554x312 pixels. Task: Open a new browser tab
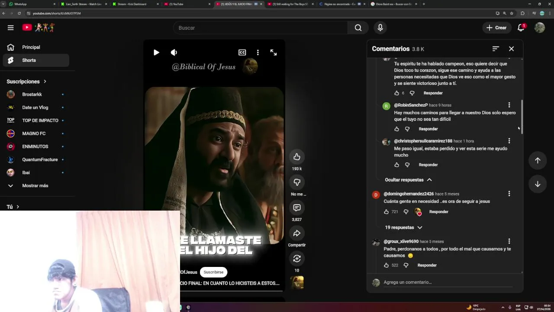(424, 4)
